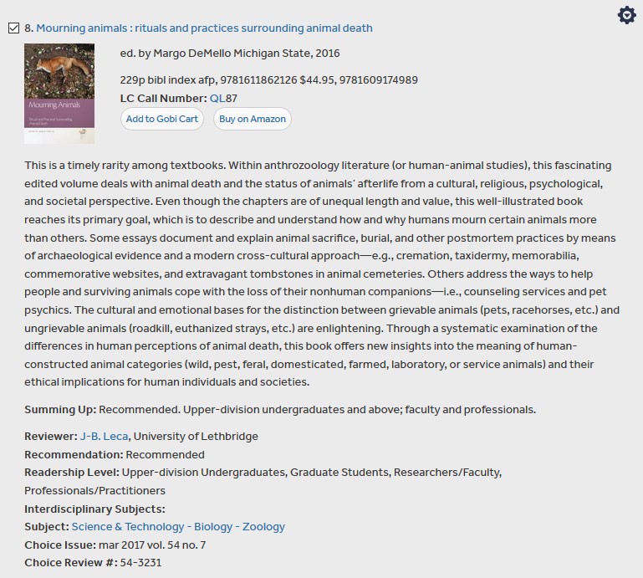Open reviewer J-B. Leca's link

[x=104, y=436]
